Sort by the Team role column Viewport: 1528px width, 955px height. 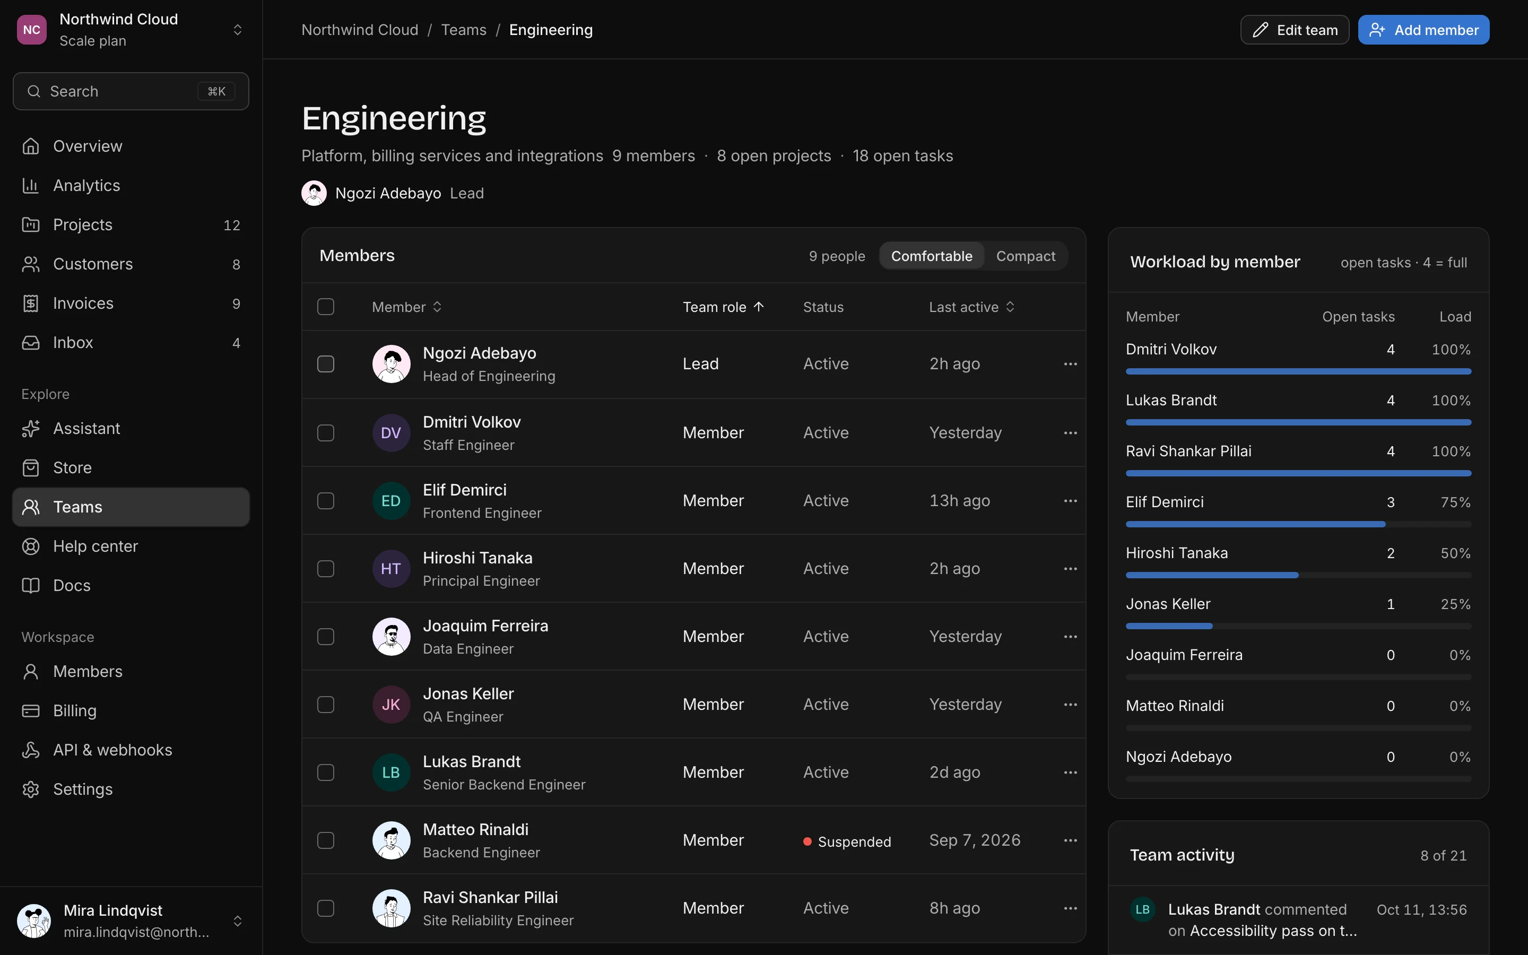(724, 307)
